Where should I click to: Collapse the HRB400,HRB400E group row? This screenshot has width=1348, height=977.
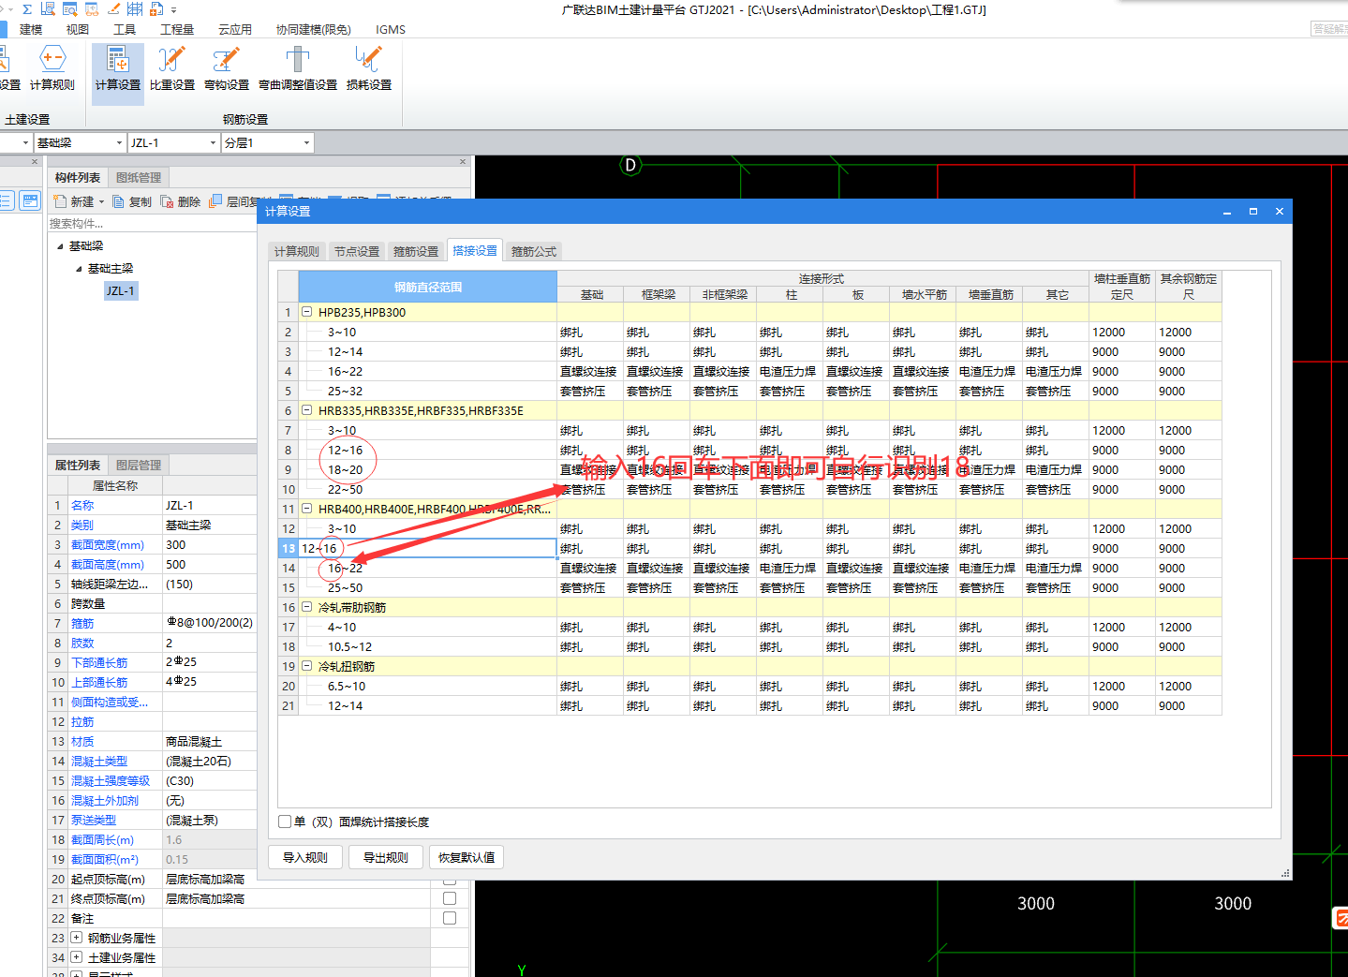(306, 509)
